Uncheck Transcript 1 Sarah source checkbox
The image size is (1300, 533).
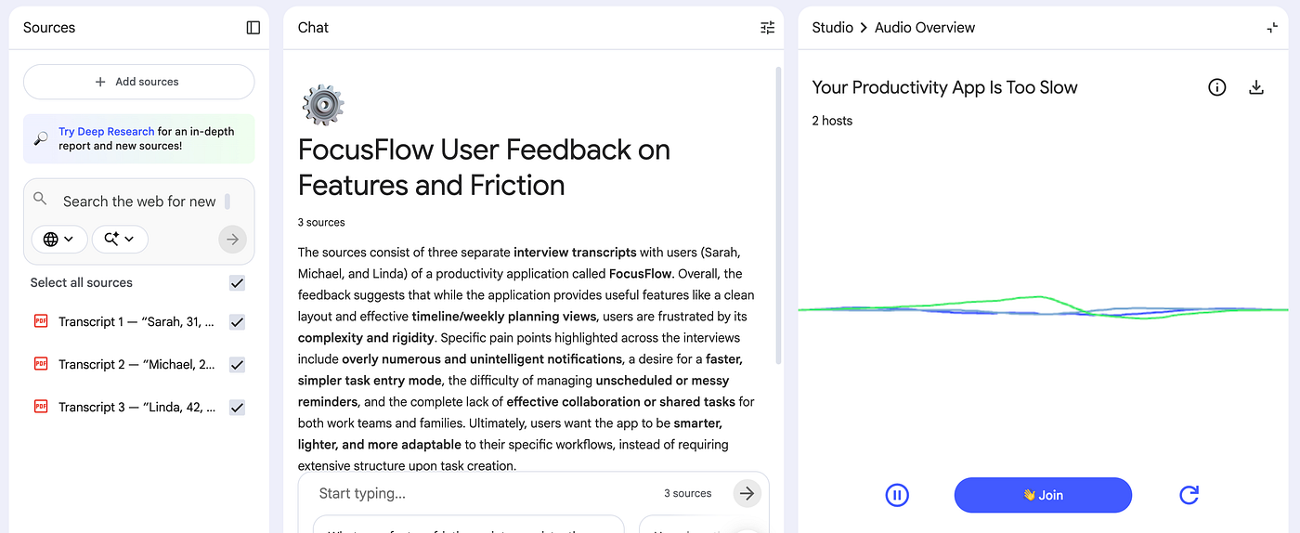coord(237,322)
